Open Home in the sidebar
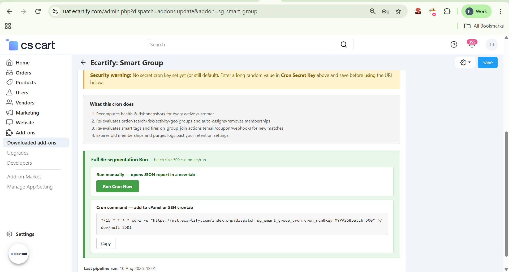This screenshot has width=509, height=272. (x=23, y=63)
